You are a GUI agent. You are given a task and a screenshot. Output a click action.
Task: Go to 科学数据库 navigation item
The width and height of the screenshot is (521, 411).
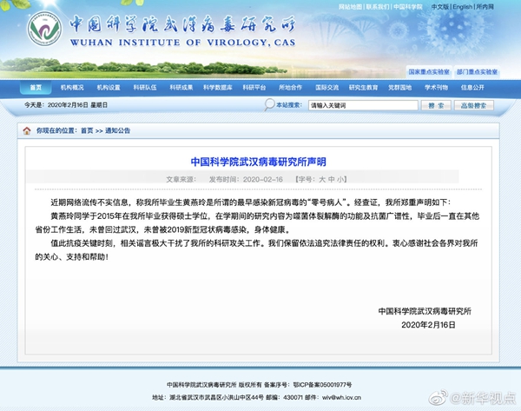218,88
